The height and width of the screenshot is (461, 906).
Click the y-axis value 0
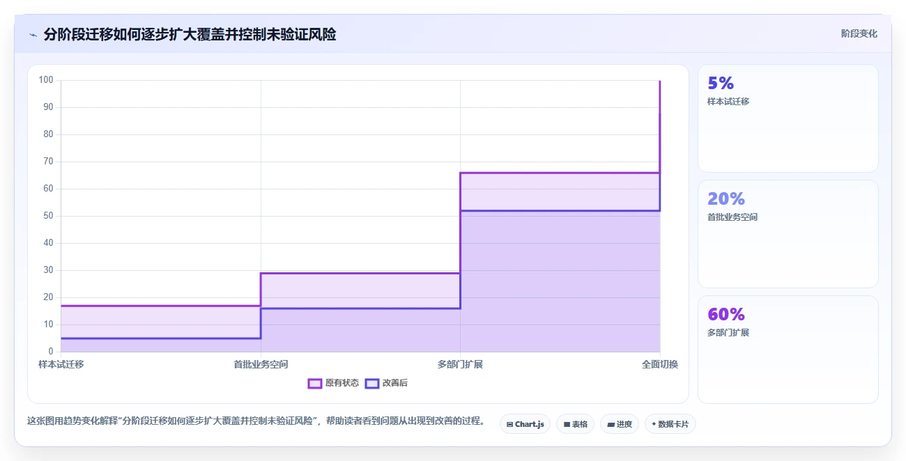51,352
